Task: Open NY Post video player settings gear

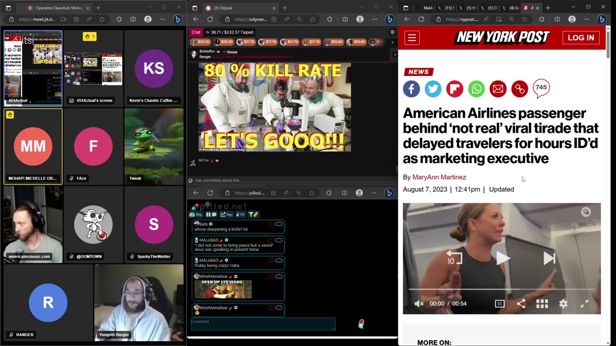Action: click(564, 304)
